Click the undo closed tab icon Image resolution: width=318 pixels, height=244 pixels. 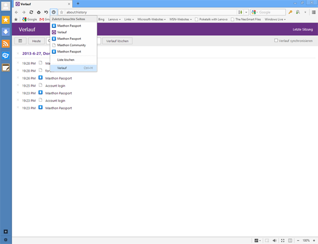[46, 12]
